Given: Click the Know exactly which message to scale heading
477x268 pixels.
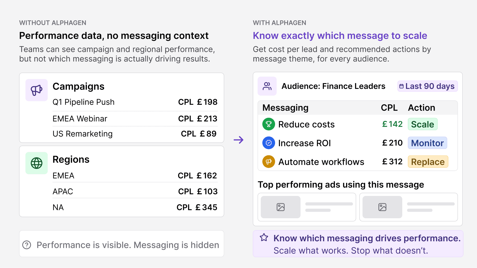Looking at the screenshot, I should (340, 36).
